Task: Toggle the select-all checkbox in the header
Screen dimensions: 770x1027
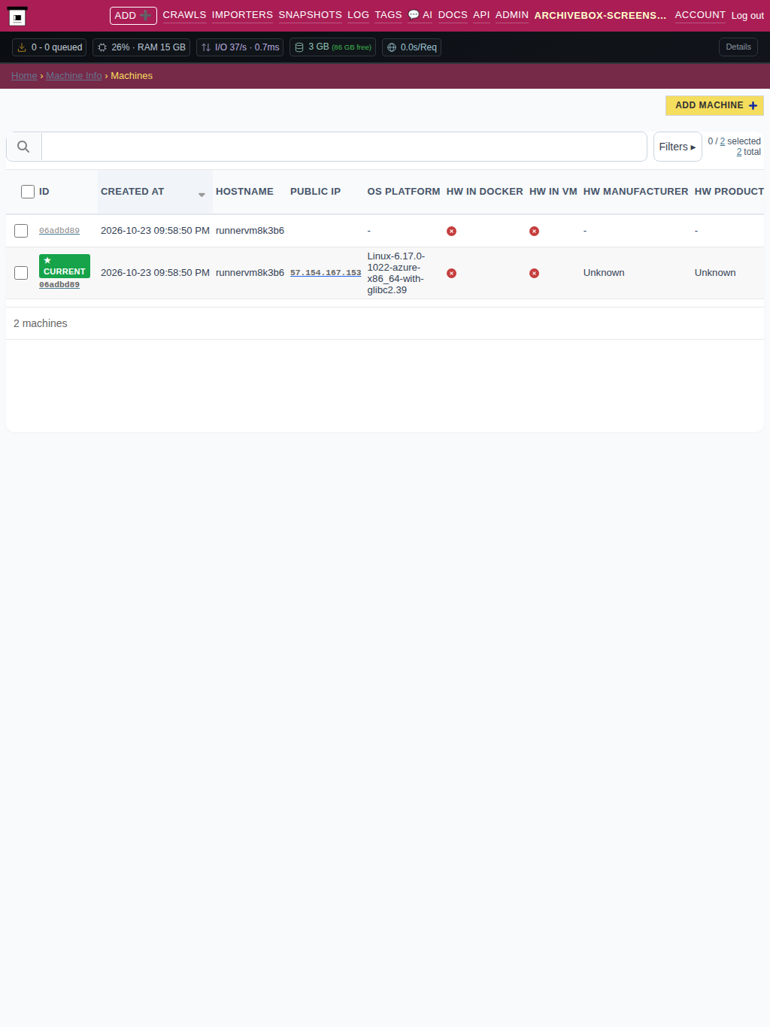Action: tap(28, 192)
